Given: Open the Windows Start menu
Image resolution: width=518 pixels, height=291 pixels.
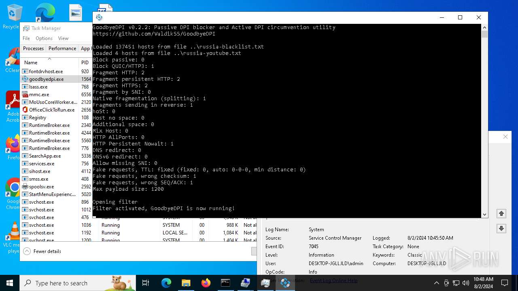Looking at the screenshot, I should 10,283.
